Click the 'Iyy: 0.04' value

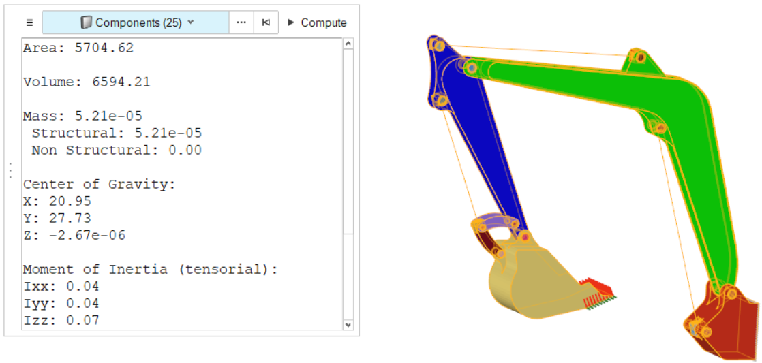61,303
